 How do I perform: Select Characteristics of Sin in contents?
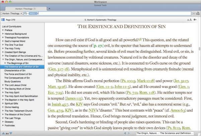(16, 71)
